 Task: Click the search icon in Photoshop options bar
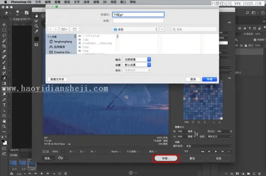coord(248,12)
